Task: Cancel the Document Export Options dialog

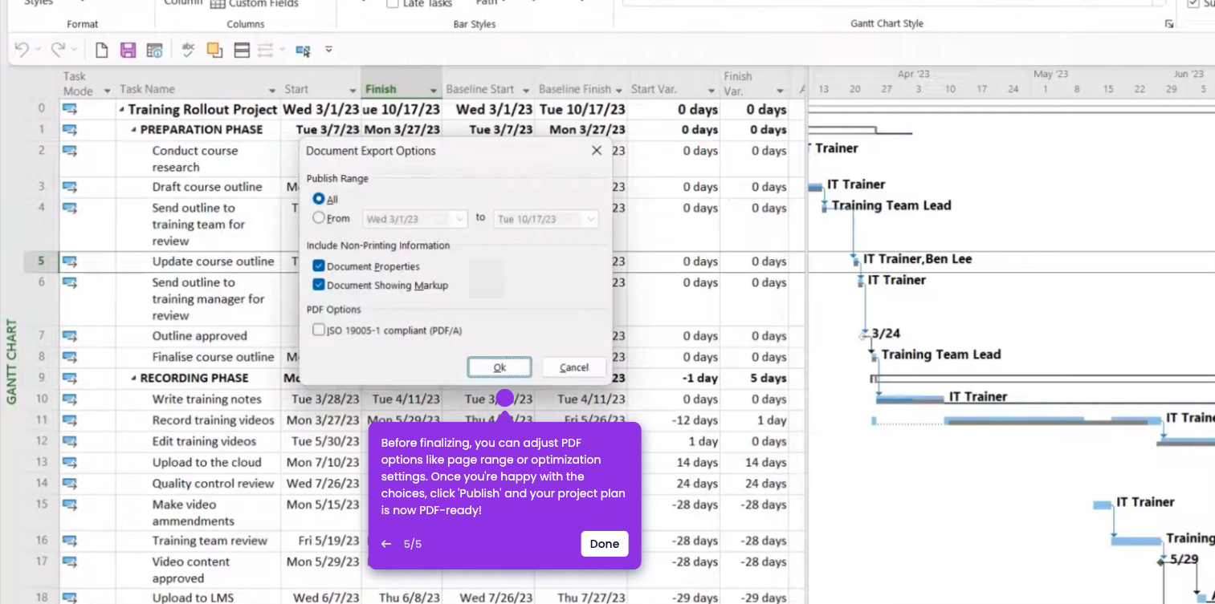Action: point(574,367)
